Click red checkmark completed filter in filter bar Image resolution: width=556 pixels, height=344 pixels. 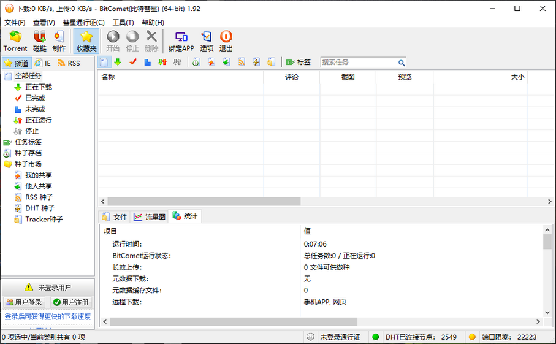pos(132,62)
